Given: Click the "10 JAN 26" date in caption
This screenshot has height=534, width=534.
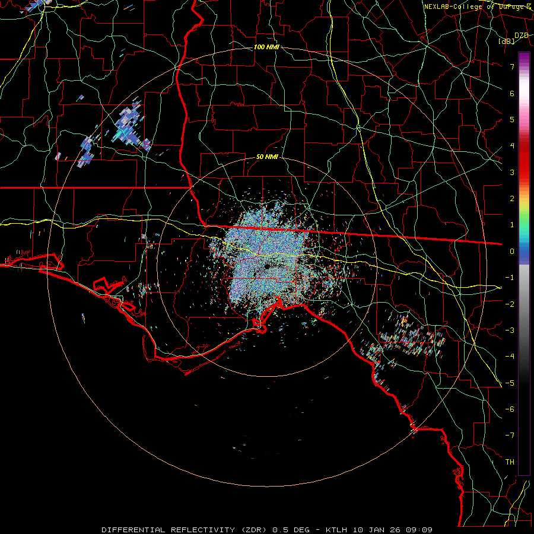Looking at the screenshot, I should coord(376,530).
